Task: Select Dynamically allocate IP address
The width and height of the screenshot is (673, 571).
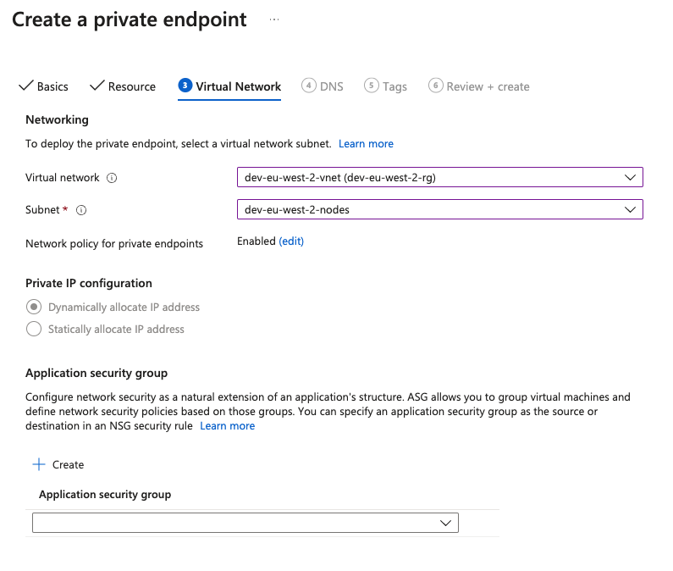Action: pos(34,307)
